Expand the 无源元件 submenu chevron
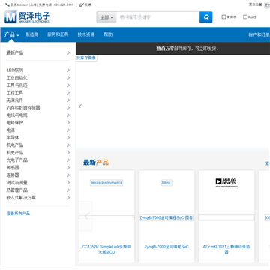The height and width of the screenshot is (270, 270). tap(68, 100)
